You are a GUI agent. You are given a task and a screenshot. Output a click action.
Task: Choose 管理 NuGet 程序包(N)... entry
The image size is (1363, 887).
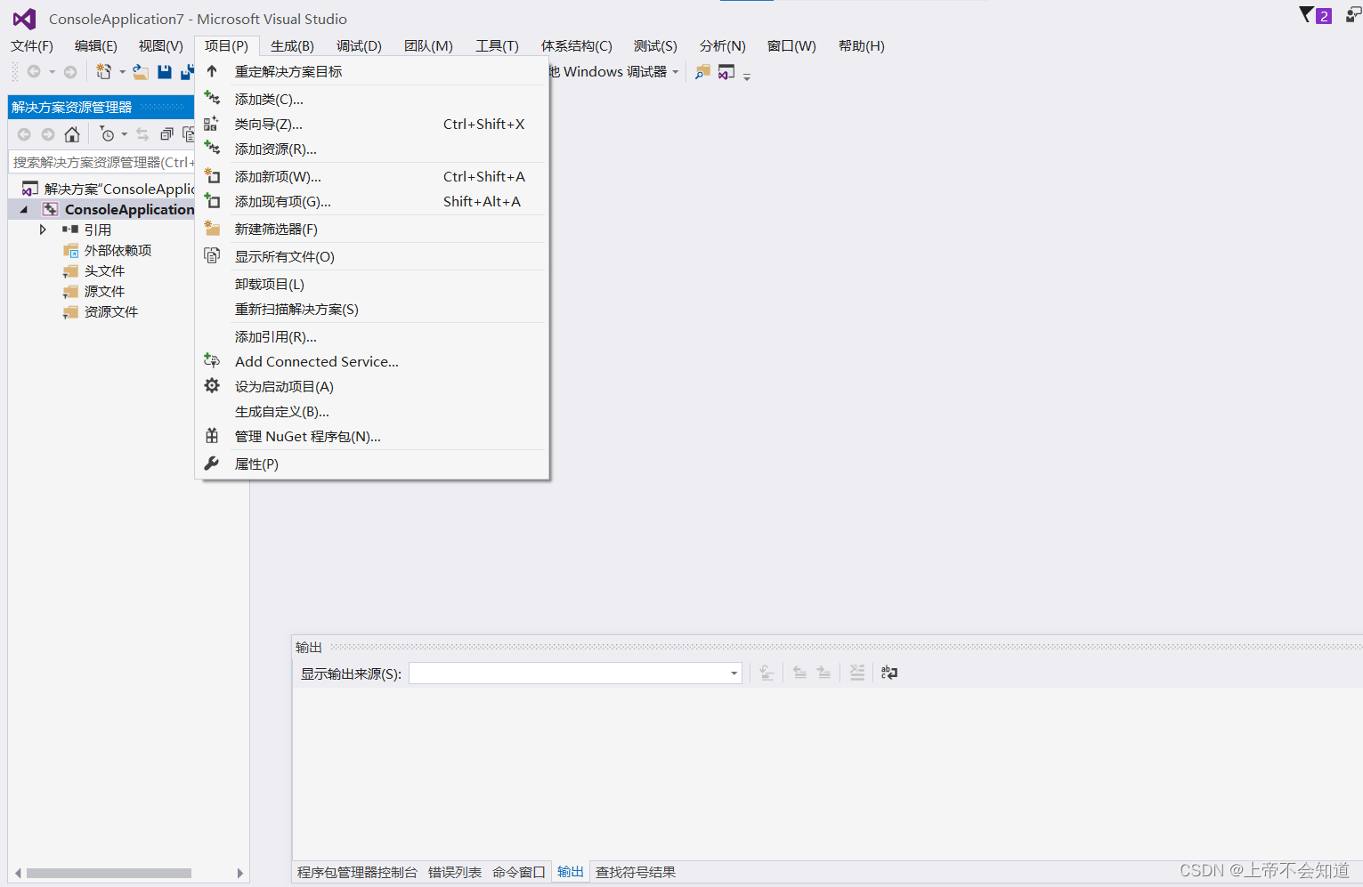click(x=372, y=436)
